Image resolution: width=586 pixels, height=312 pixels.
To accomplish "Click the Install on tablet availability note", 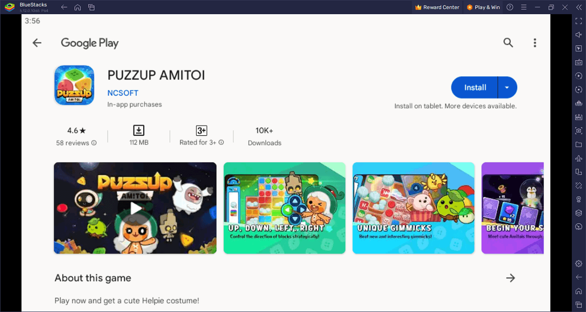I will pyautogui.click(x=456, y=106).
